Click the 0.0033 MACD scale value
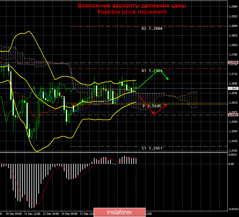Image resolution: width=239 pixels, height=217 pixels. (x=233, y=155)
